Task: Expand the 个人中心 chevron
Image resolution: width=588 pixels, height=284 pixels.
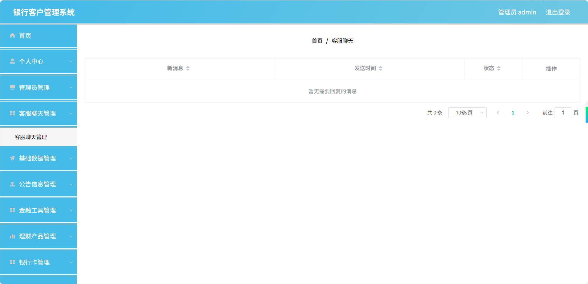Action: pos(71,61)
